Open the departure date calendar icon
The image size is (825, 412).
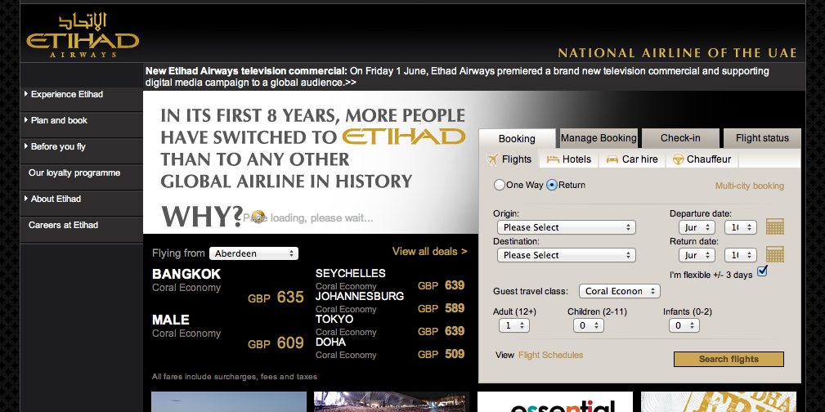tap(774, 226)
